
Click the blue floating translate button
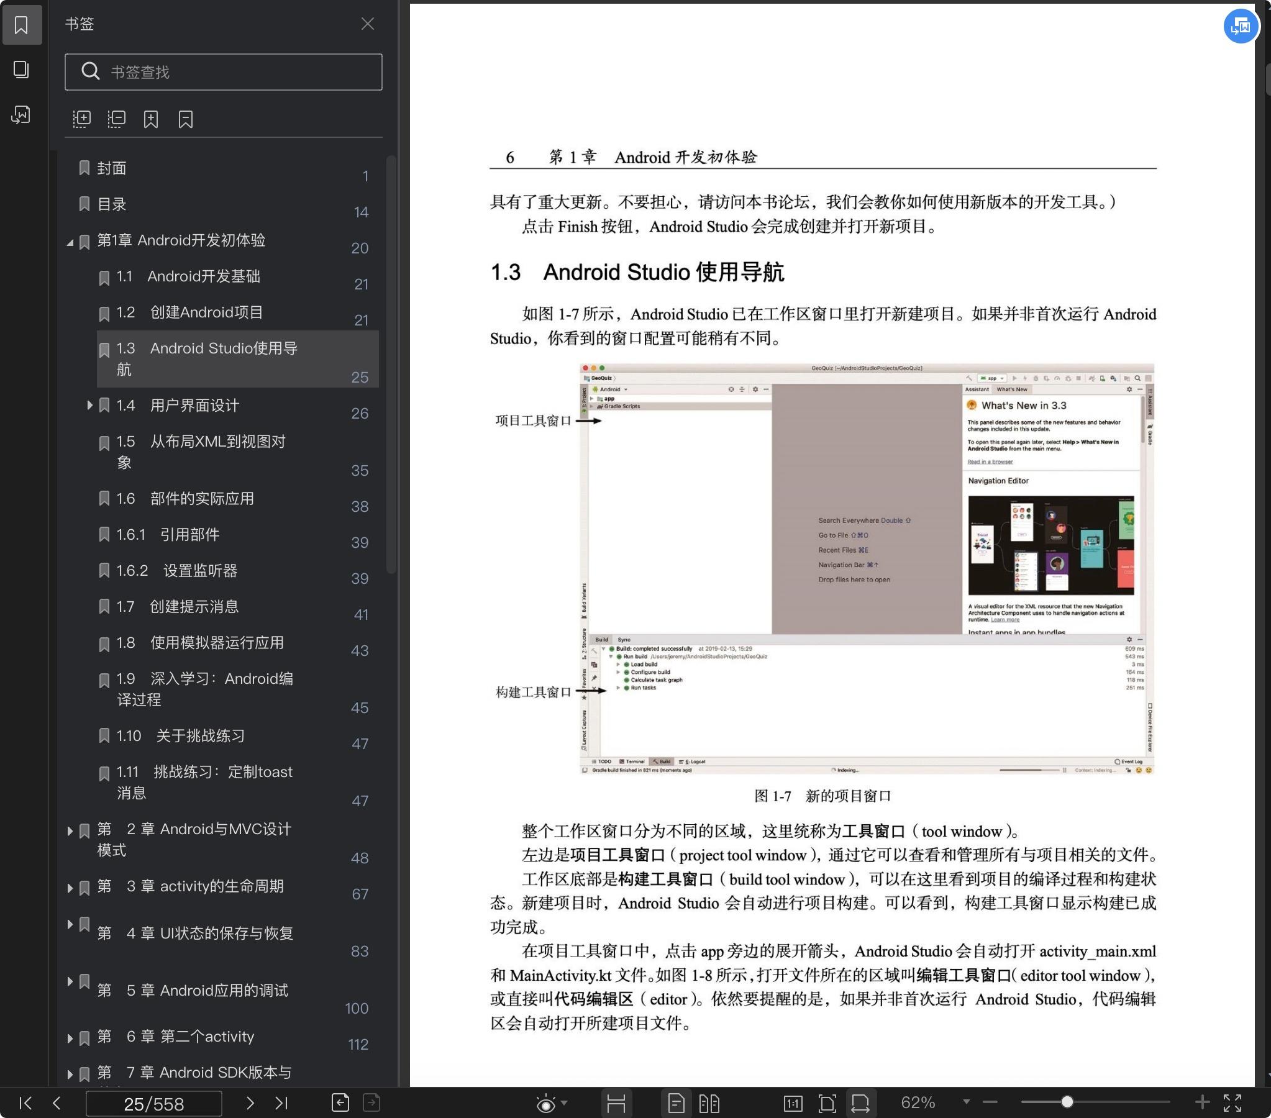pos(1240,25)
